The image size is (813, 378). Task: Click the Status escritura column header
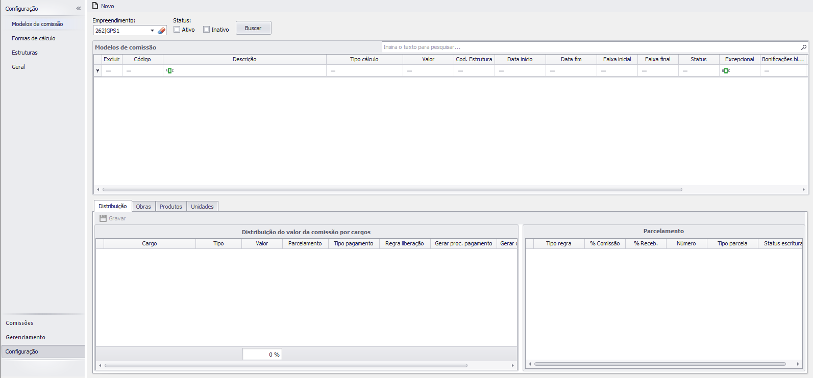pos(780,243)
